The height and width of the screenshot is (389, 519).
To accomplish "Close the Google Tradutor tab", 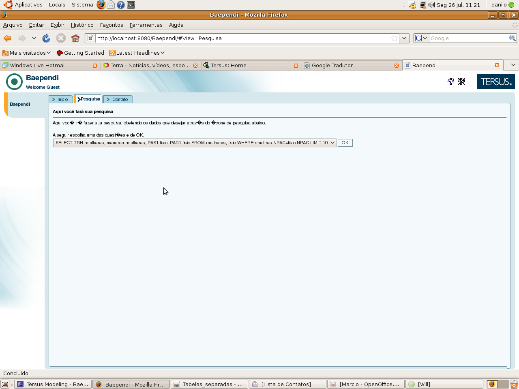I will (x=397, y=66).
